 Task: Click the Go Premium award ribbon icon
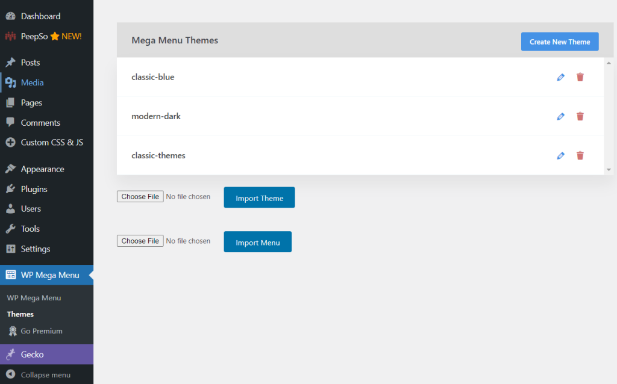tap(13, 331)
